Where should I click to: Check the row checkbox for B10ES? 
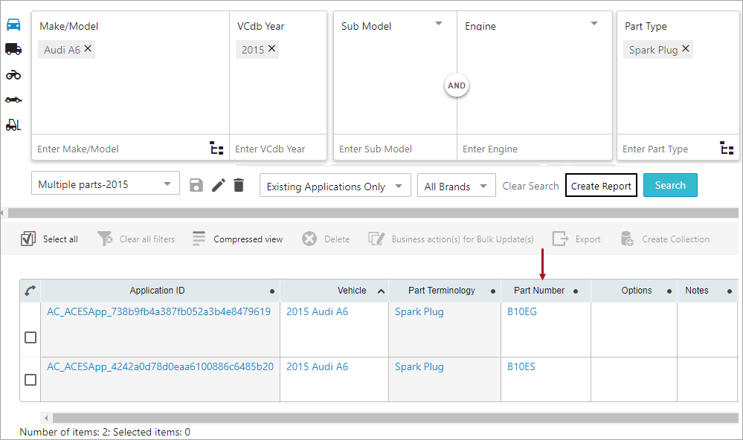pyautogui.click(x=30, y=380)
